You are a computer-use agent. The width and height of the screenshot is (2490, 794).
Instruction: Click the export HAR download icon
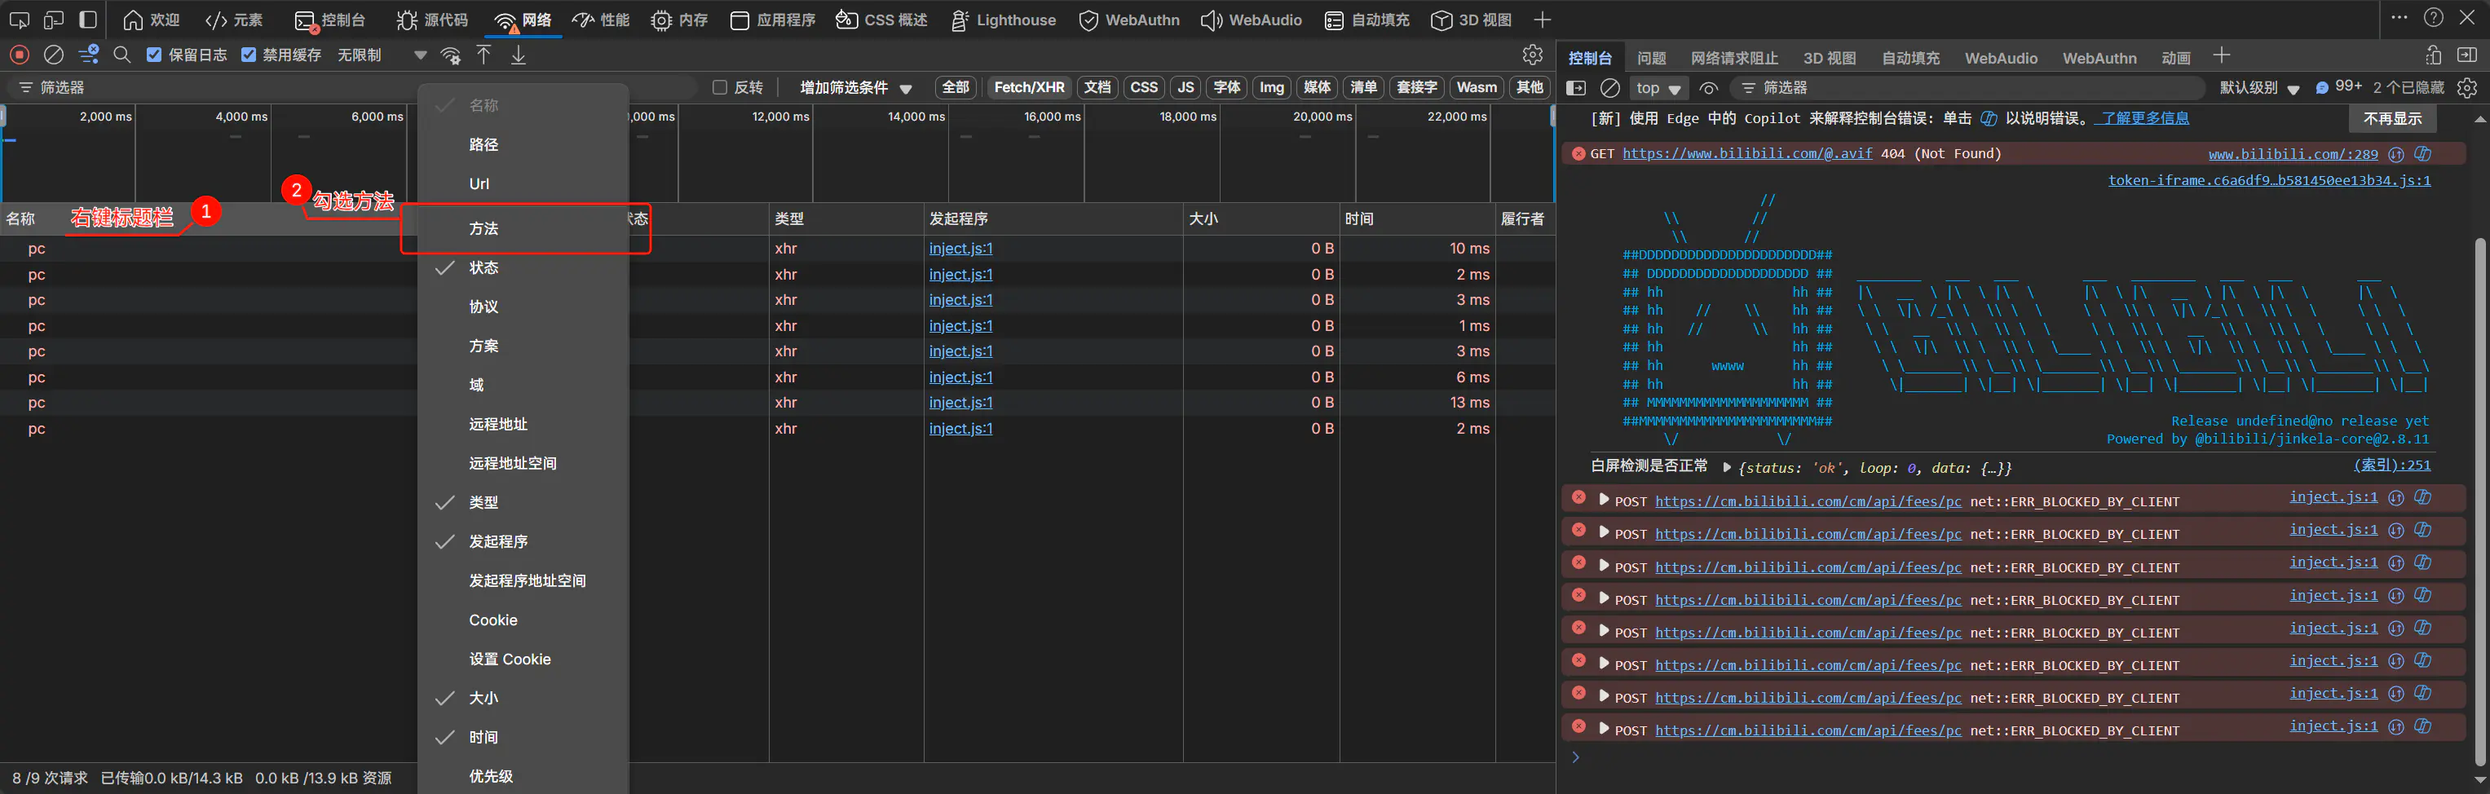[518, 55]
